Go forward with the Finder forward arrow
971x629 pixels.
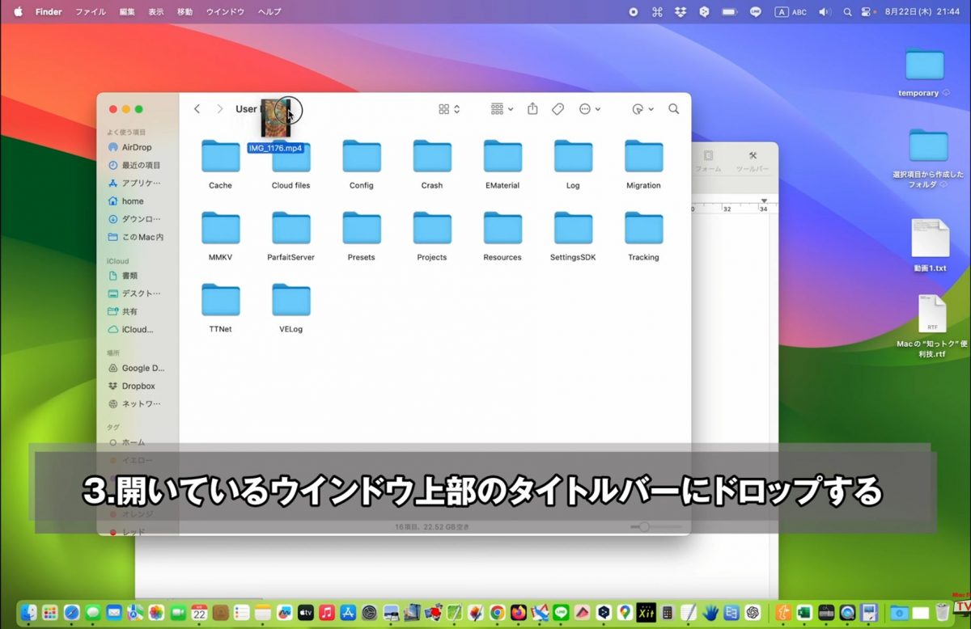click(219, 109)
